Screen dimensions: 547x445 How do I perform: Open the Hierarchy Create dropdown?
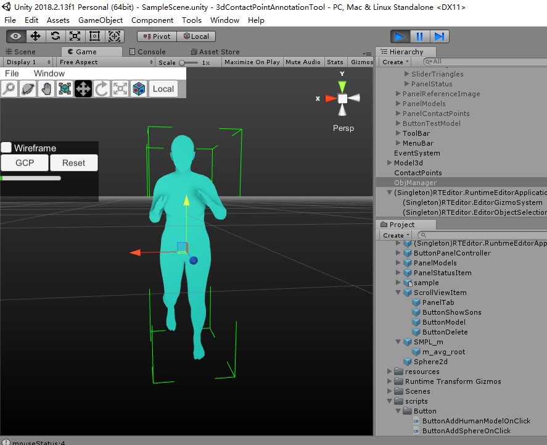coord(395,62)
